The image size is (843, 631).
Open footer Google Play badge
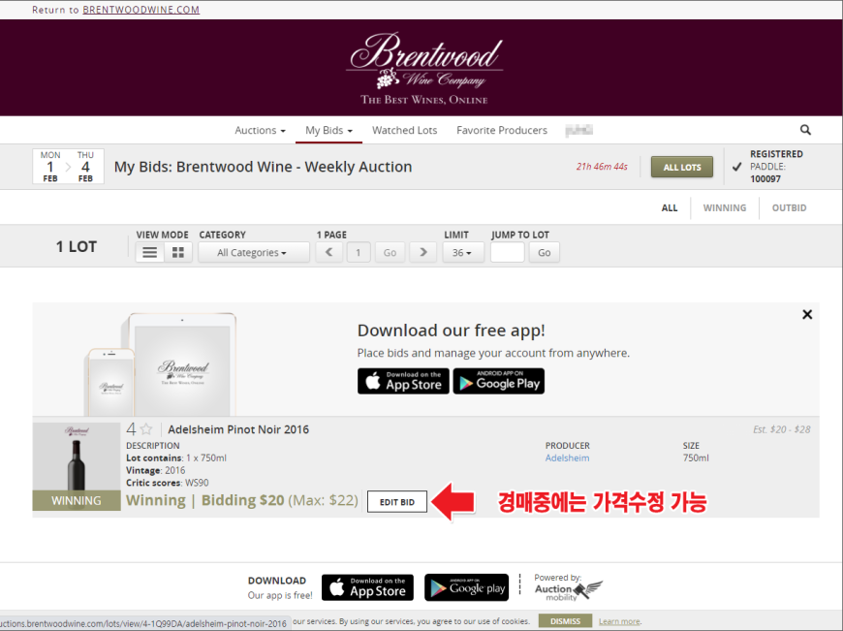467,586
